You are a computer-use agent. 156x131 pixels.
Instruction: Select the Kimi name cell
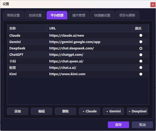point(27,74)
